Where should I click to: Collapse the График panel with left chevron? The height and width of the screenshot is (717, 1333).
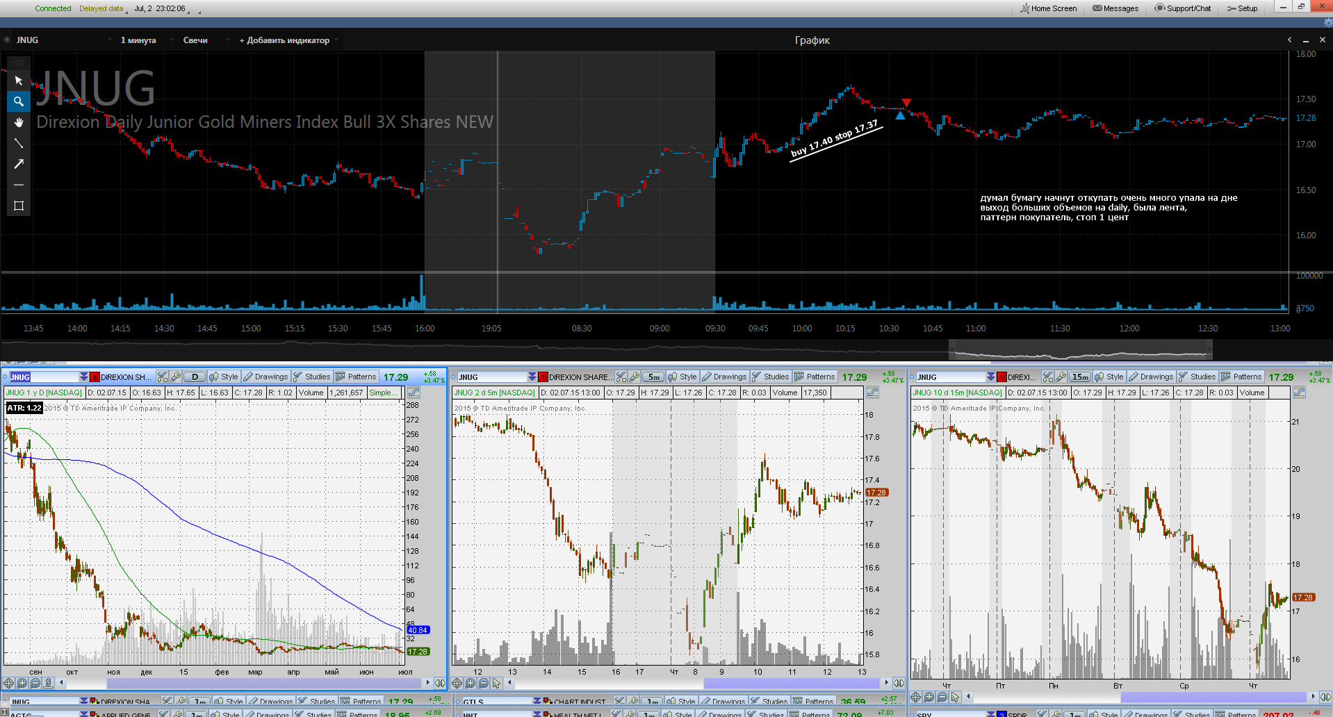(1289, 40)
